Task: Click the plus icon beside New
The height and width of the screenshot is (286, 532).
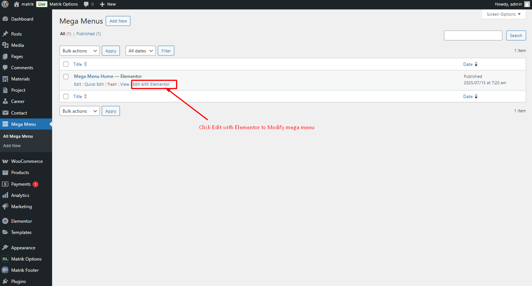Action: (102, 4)
